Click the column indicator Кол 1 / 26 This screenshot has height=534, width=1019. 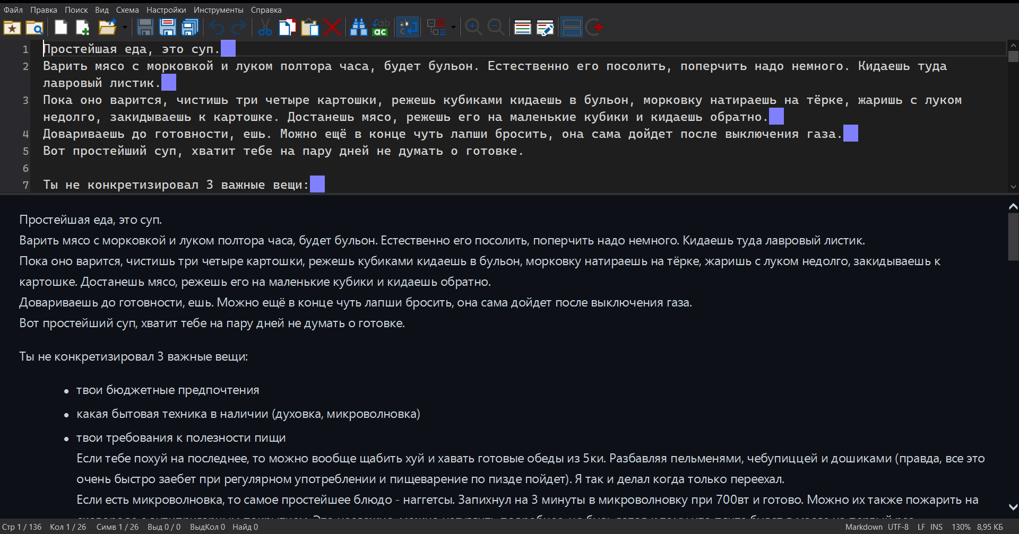[68, 527]
